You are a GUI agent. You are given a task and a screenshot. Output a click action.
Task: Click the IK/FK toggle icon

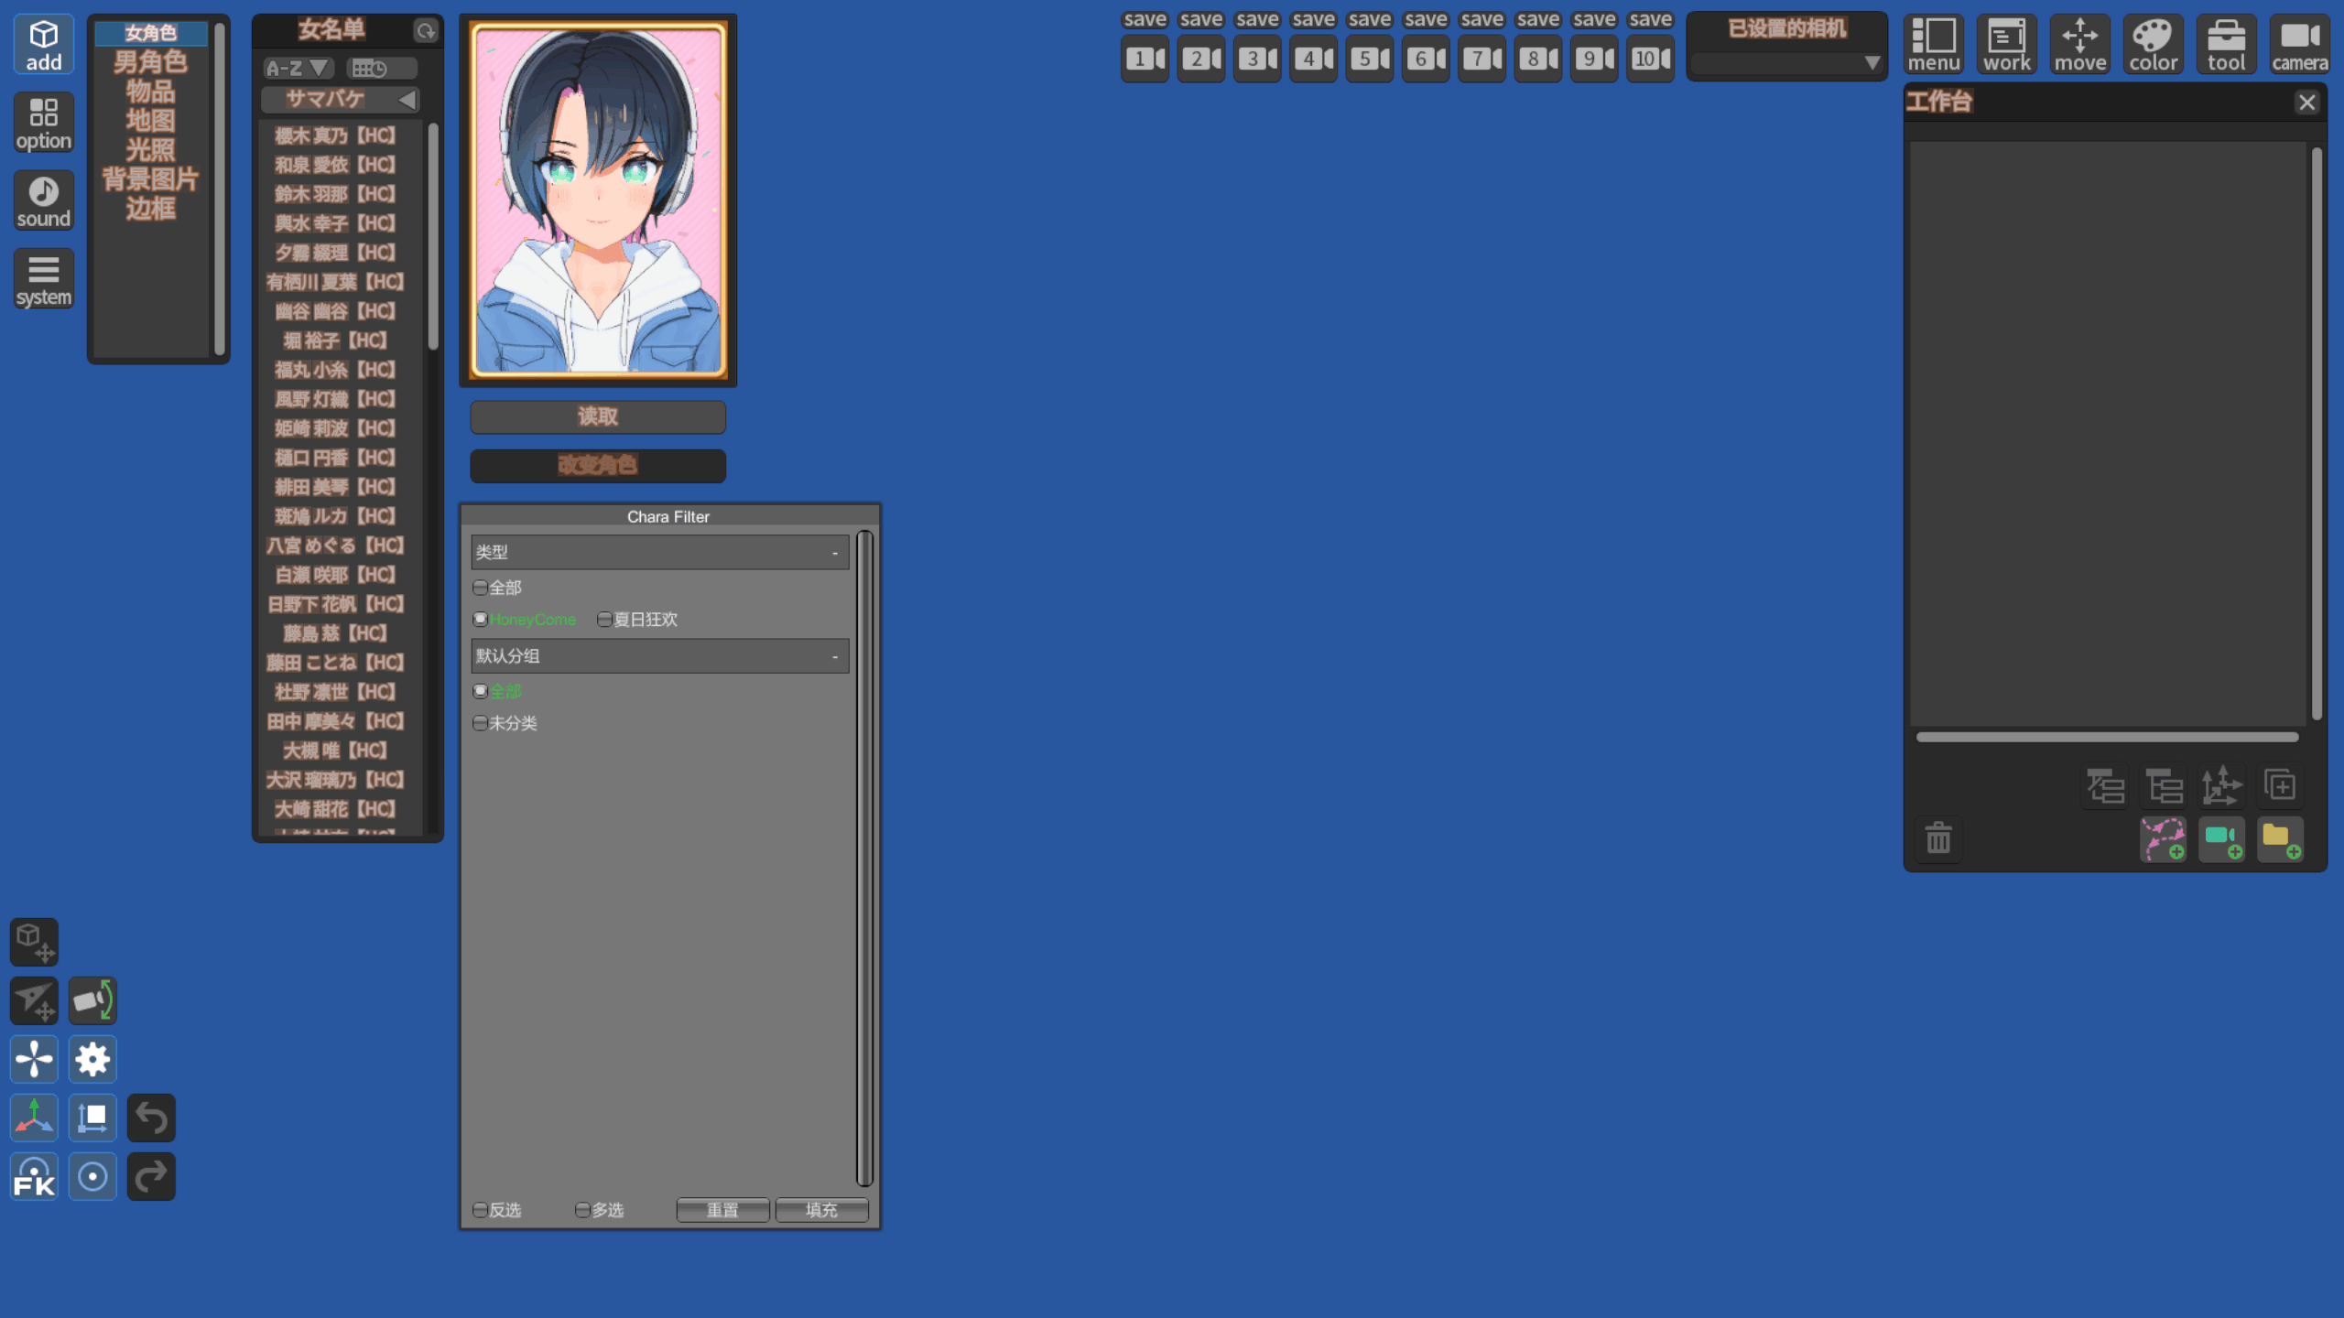pos(34,1176)
